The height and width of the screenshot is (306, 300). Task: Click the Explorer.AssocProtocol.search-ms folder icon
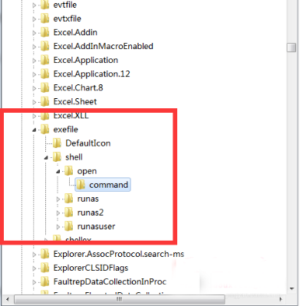(45, 254)
